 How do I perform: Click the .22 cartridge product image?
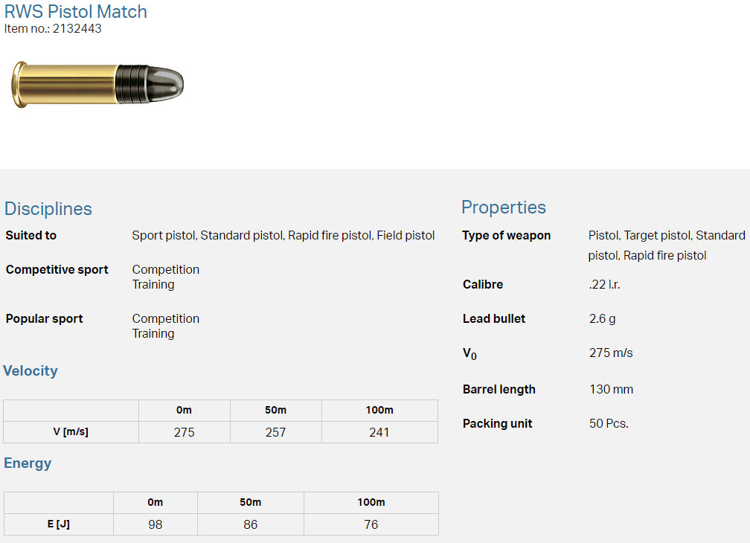point(97,83)
